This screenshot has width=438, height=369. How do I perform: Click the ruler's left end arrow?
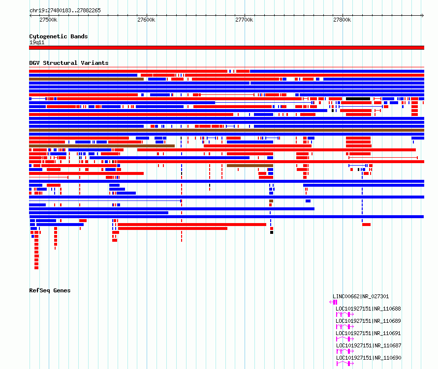point(31,16)
